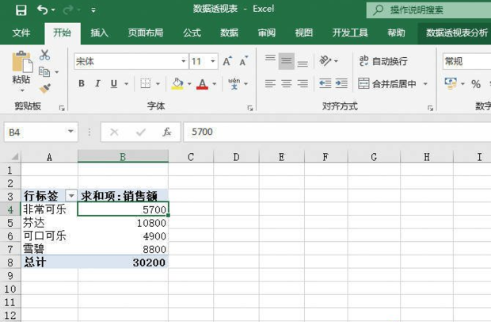Toggle bold formatting

coord(82,83)
